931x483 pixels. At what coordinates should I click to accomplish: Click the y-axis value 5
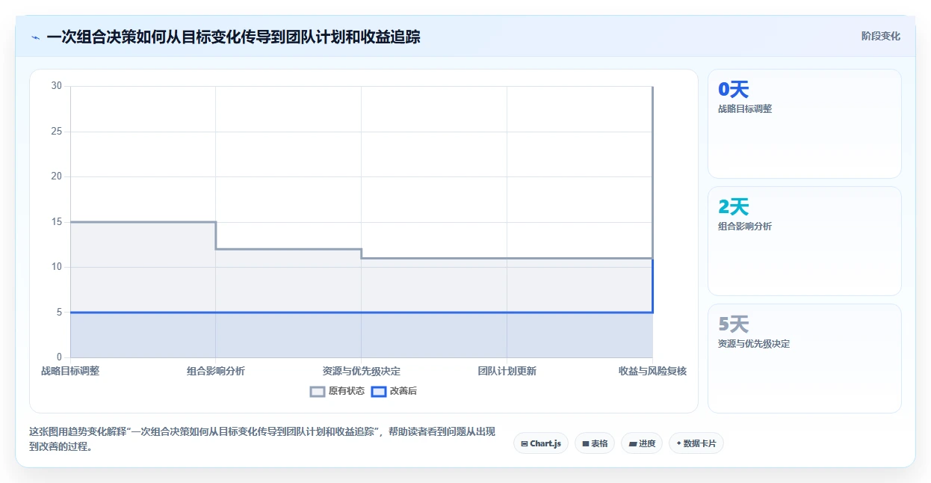pos(59,313)
